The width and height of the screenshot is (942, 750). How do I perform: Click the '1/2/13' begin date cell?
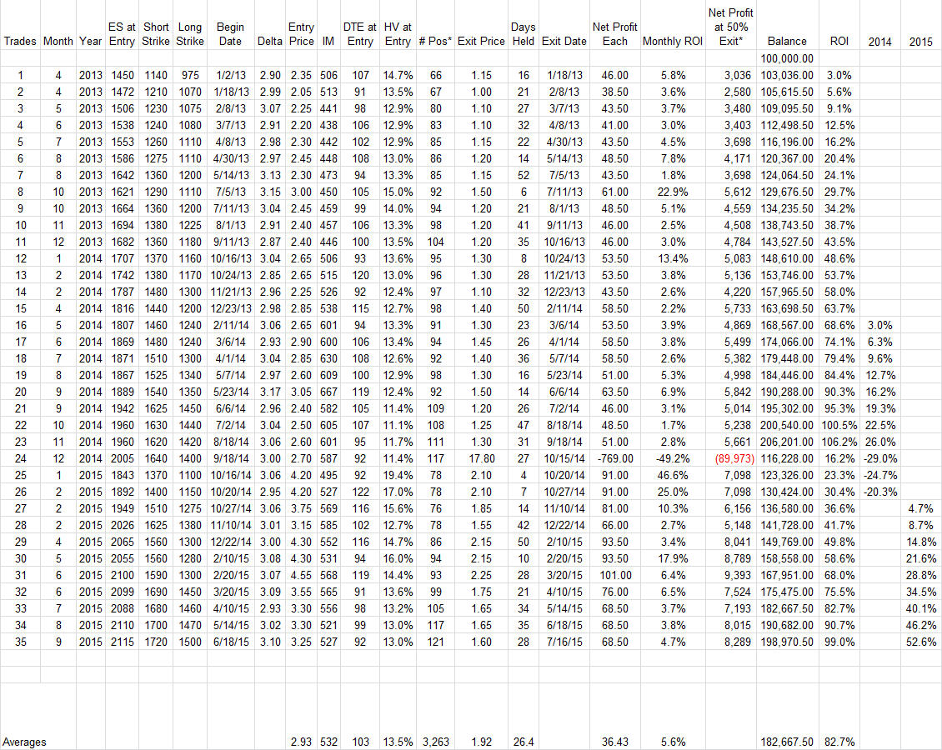(230, 75)
